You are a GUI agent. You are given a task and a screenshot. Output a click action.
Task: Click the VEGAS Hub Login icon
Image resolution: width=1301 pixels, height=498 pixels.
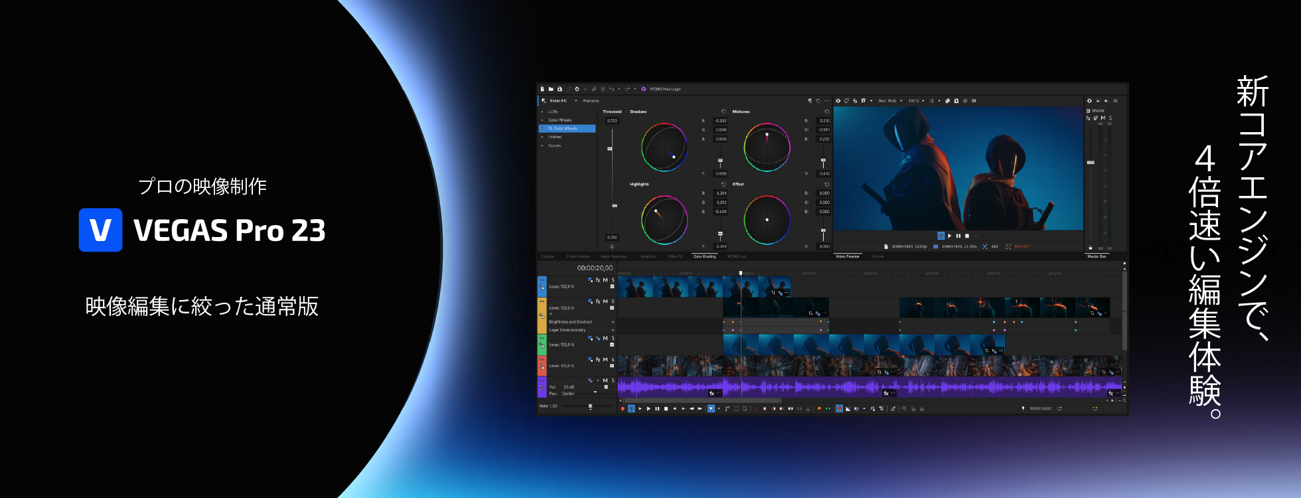click(x=643, y=89)
